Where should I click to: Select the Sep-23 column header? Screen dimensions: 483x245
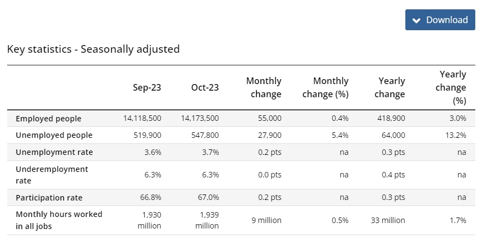[146, 87]
